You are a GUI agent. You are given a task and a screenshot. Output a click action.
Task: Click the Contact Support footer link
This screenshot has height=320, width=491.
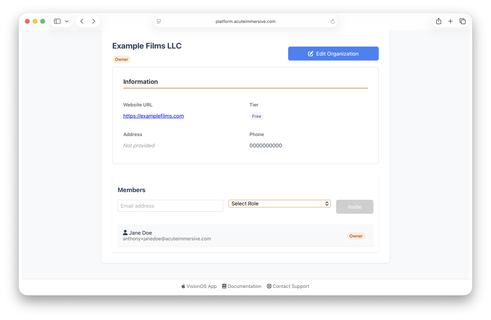click(x=288, y=286)
